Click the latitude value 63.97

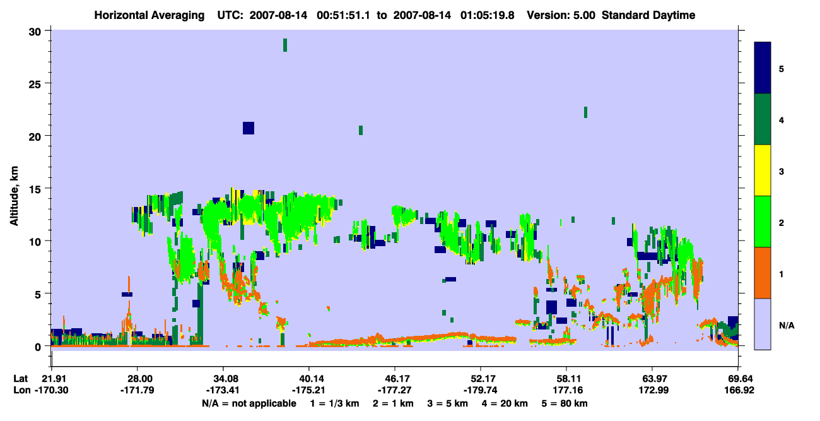point(652,379)
